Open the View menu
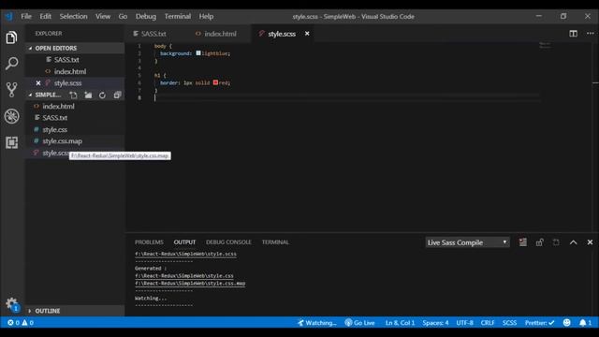Screen dimensions: 599x337 103,17
